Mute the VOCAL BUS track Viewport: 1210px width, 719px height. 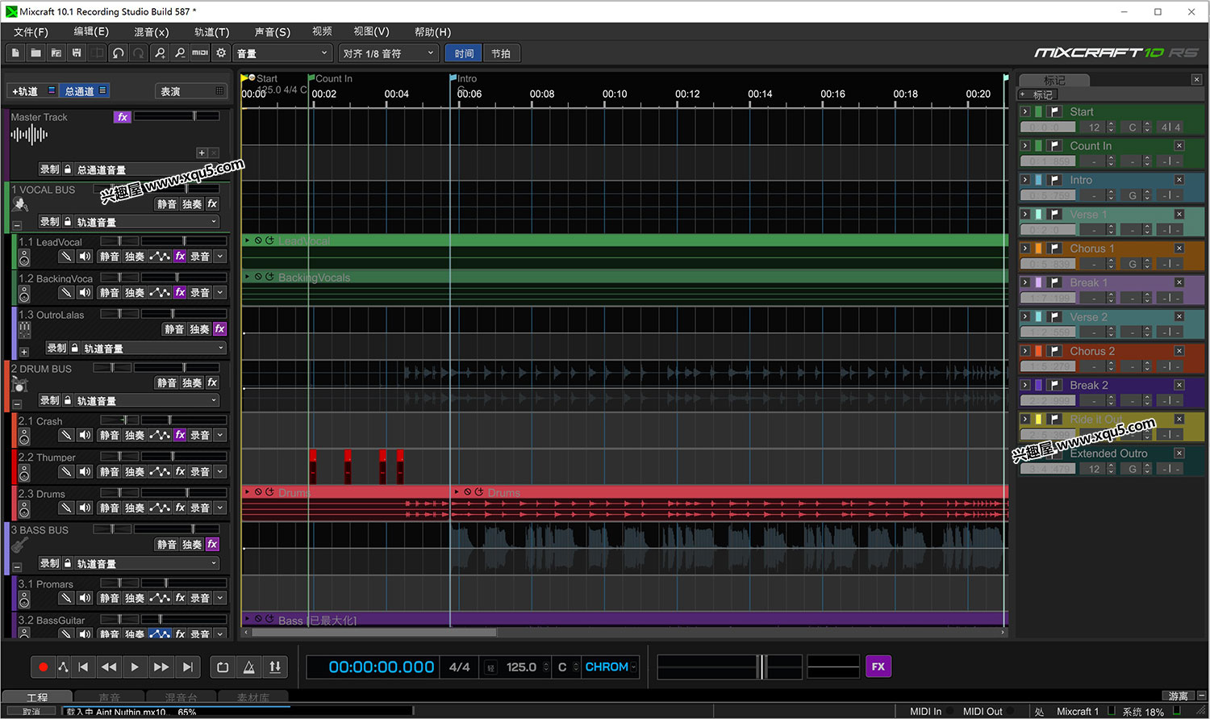point(167,204)
